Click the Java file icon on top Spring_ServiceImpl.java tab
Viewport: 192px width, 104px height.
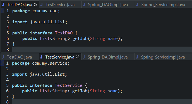tap(137, 4)
